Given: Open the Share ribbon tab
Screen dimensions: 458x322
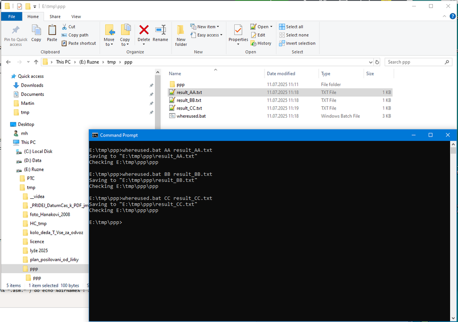Looking at the screenshot, I should [55, 16].
